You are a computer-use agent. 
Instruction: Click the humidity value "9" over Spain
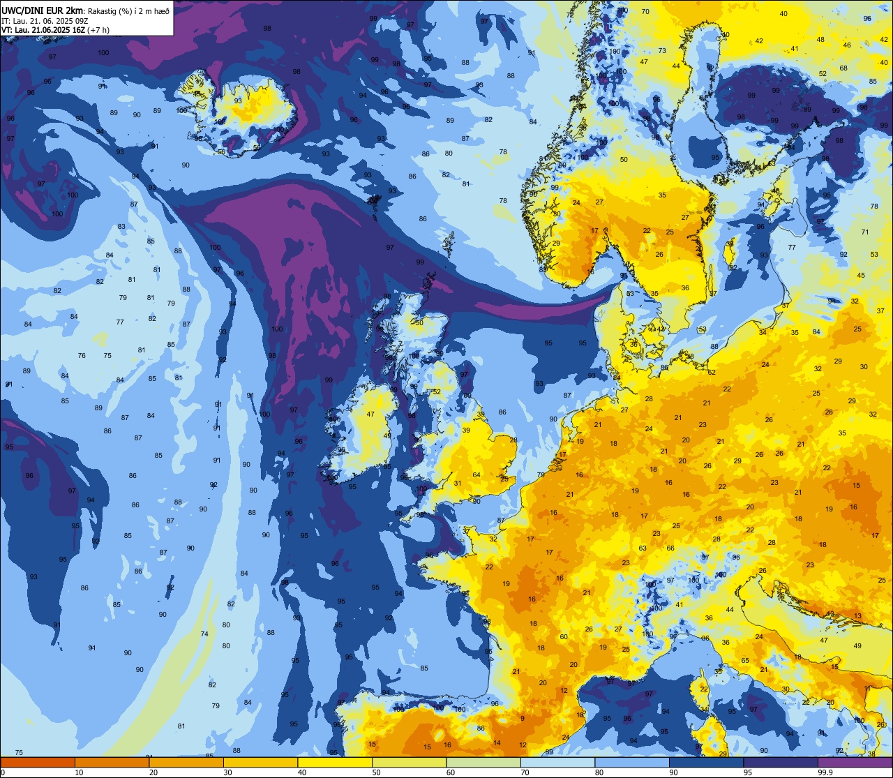(x=522, y=718)
